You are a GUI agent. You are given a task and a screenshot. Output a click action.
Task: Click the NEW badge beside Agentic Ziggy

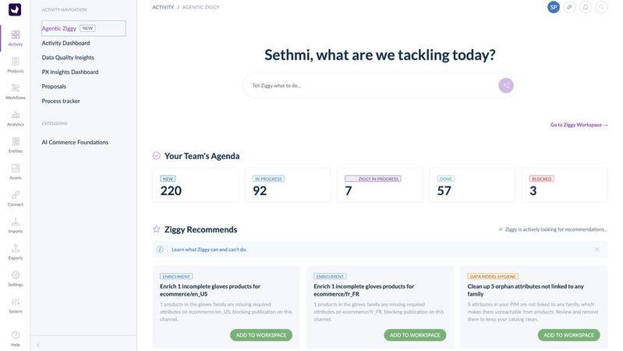pyautogui.click(x=87, y=28)
